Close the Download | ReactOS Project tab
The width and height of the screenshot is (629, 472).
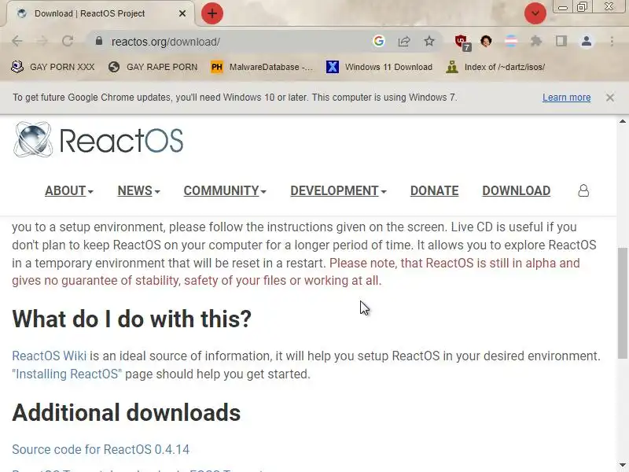click(182, 13)
